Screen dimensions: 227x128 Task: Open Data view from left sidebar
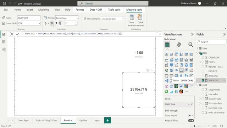tap(4, 42)
